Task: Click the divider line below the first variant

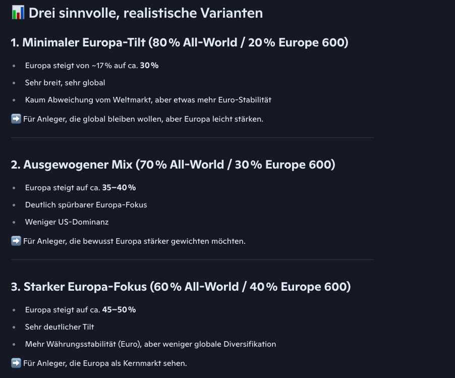Action: (192, 137)
